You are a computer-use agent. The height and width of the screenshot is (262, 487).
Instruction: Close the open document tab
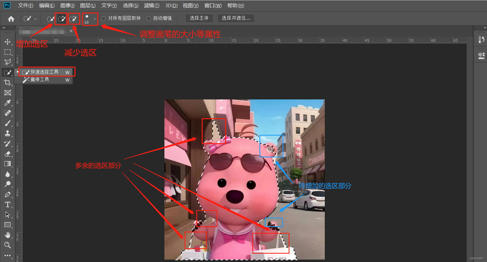(x=71, y=31)
